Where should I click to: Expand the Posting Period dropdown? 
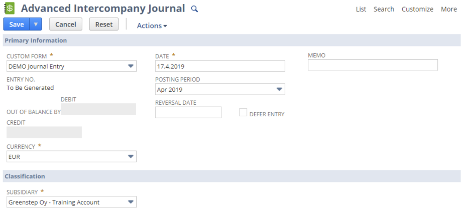[x=279, y=90]
